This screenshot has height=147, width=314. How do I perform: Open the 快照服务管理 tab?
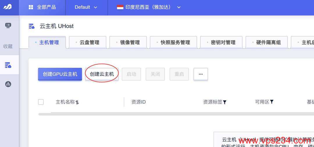[175, 43]
